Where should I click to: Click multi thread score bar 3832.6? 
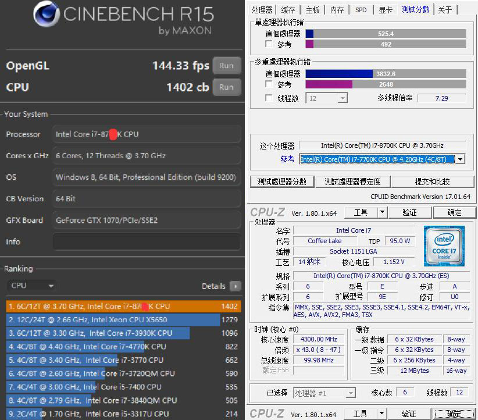coord(386,74)
